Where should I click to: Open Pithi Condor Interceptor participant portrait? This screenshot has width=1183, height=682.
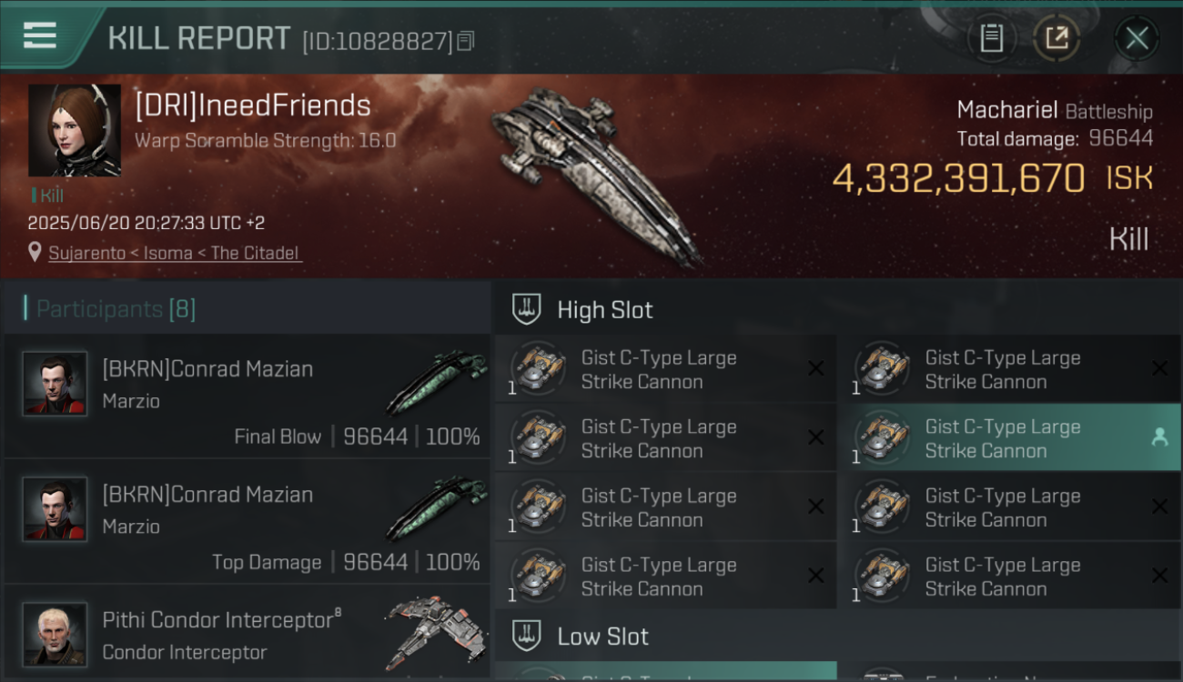pos(55,634)
